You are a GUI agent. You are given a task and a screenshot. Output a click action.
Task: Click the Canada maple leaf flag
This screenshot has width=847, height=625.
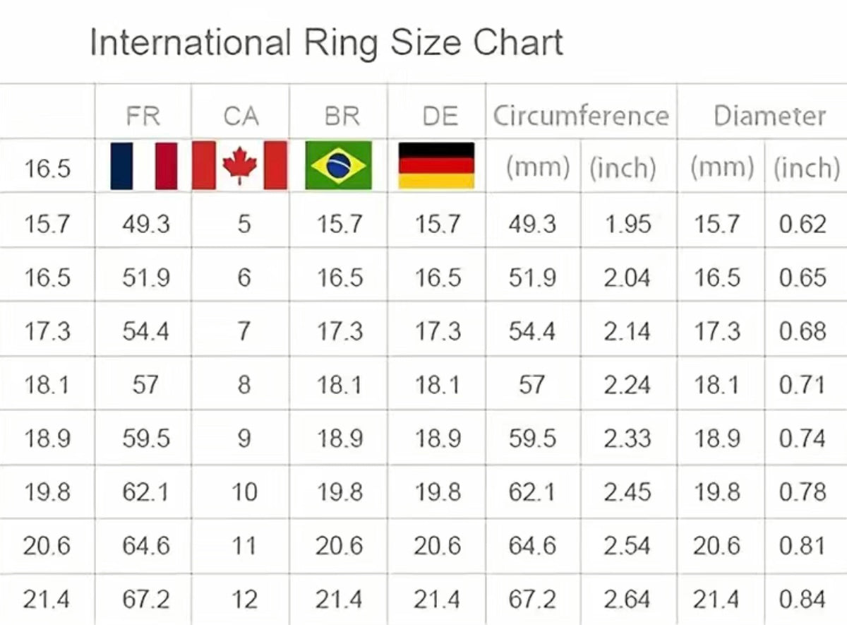pos(240,166)
